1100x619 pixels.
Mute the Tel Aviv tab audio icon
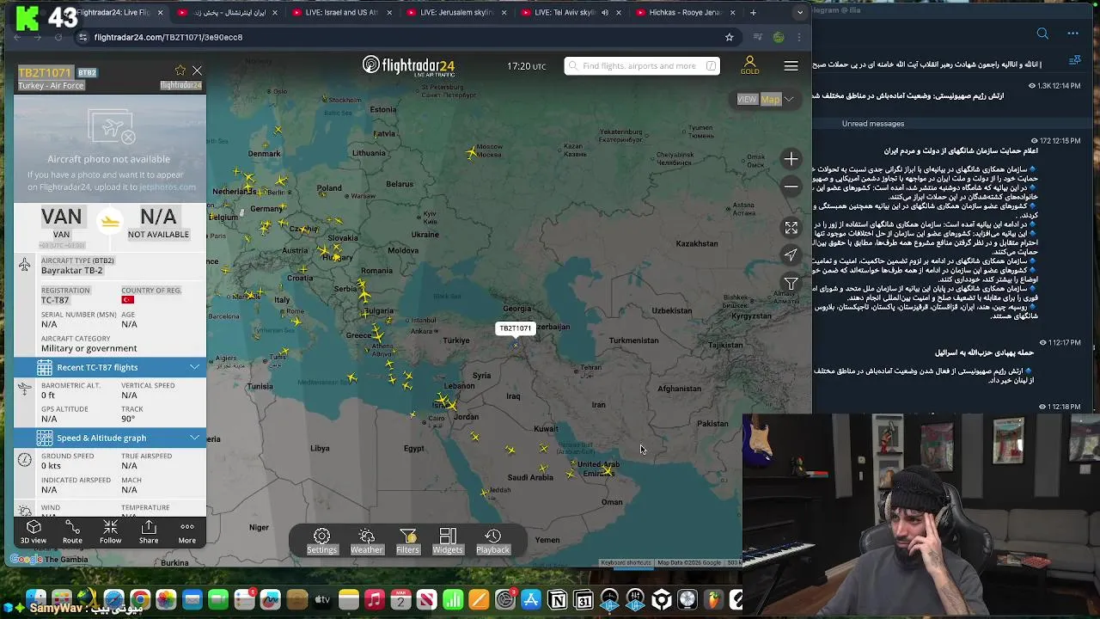pyautogui.click(x=605, y=13)
